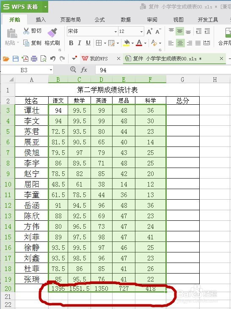231x309 pixels.
Task: Increase indent icon
Action: [x=207, y=31]
